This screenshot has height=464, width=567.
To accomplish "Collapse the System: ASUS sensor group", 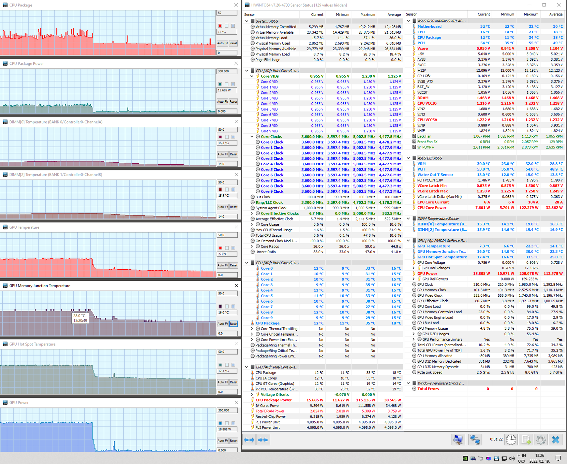I will click(x=247, y=21).
